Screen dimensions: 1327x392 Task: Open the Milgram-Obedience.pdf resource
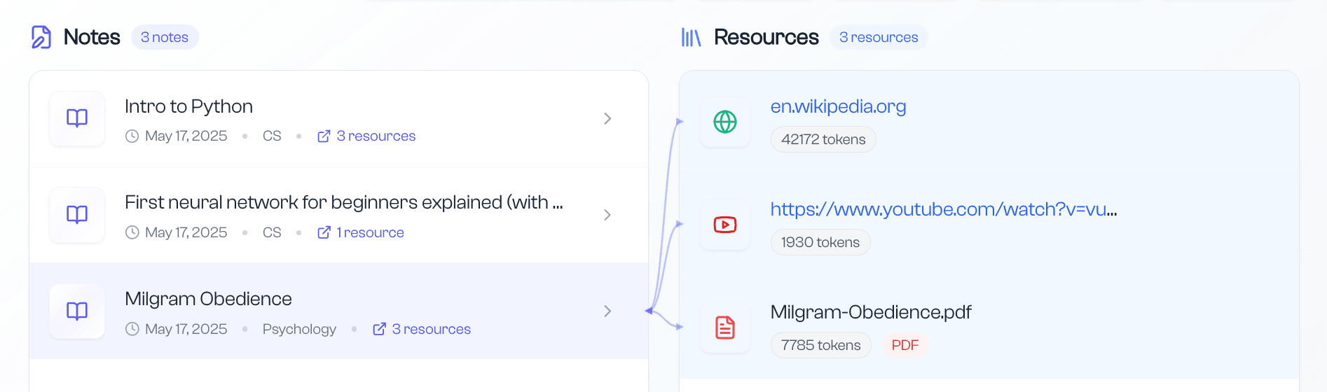871,312
